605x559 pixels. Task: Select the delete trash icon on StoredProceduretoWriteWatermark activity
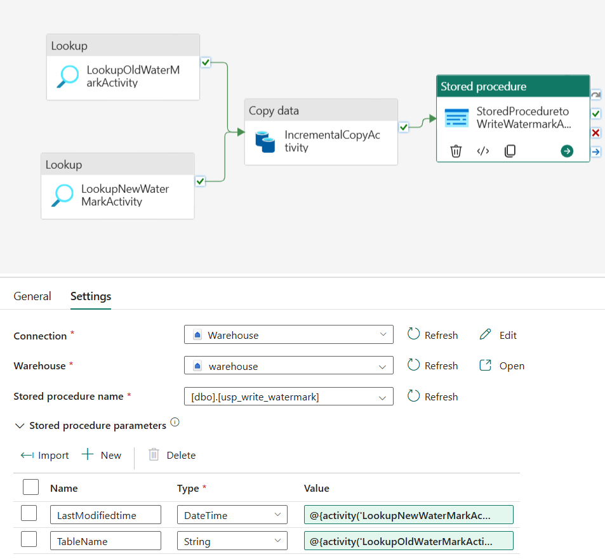[x=456, y=151]
